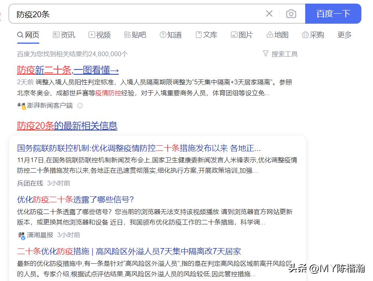
Task: Click the camera icon to search by image
Action: point(291,14)
